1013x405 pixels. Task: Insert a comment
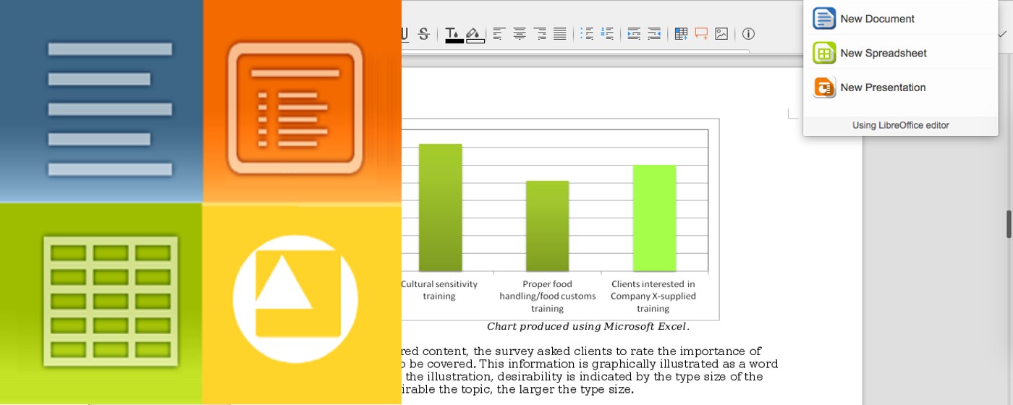coord(701,33)
